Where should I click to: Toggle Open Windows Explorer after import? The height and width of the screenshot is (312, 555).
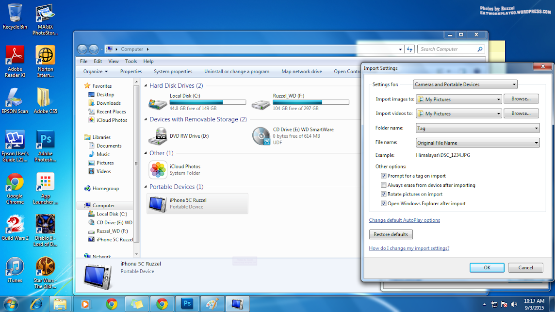383,203
